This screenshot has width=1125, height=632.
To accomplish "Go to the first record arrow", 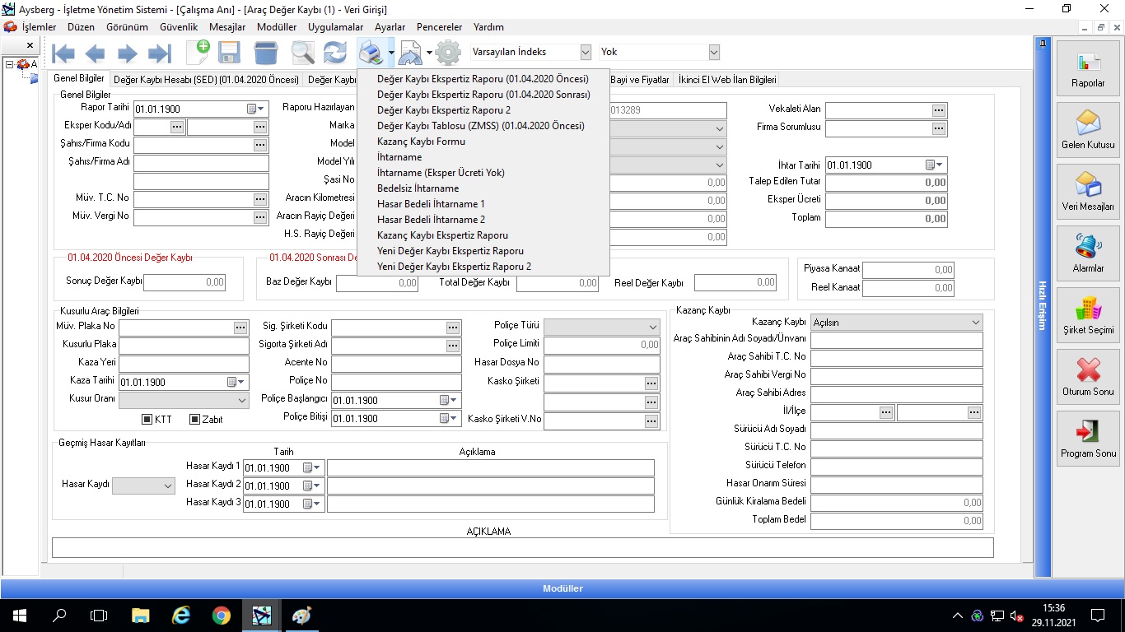I will click(63, 53).
